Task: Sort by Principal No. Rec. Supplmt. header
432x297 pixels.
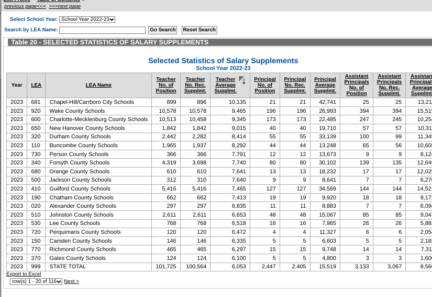Action: (x=295, y=85)
